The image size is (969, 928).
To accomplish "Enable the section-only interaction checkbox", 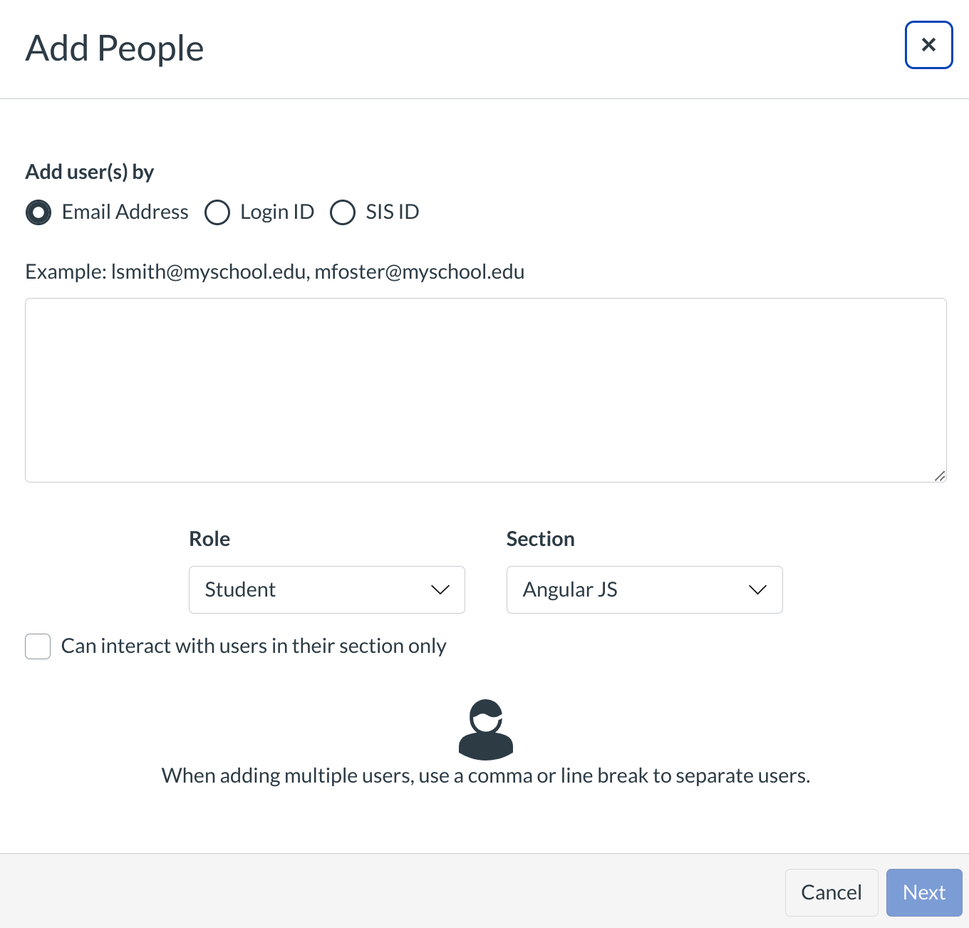I will (x=38, y=646).
